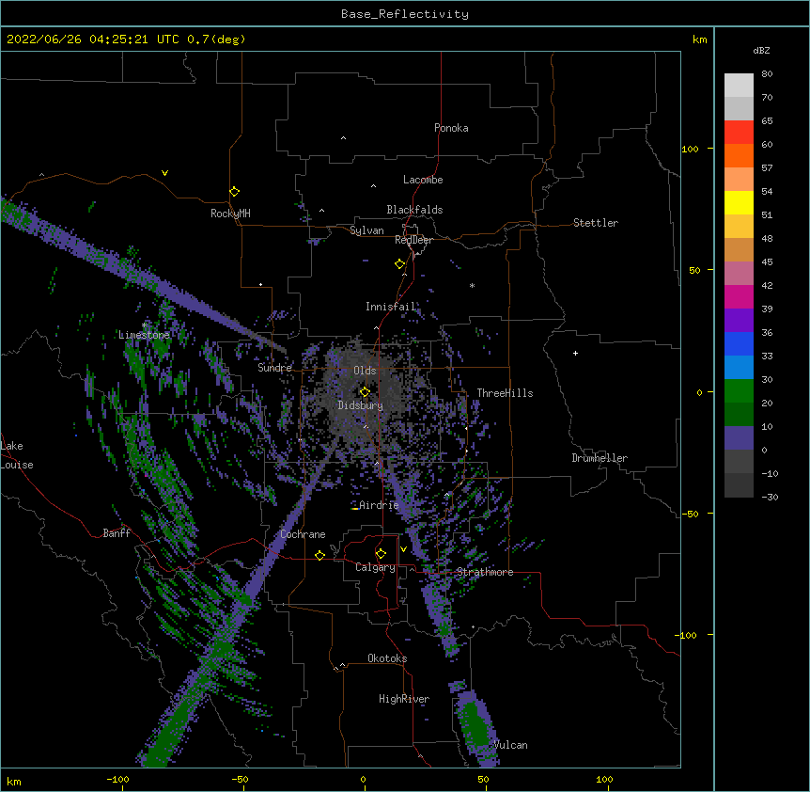Screen dimensions: 810x792
Task: Click the yellow V marker northeast of Calgary
Action: coord(403,549)
